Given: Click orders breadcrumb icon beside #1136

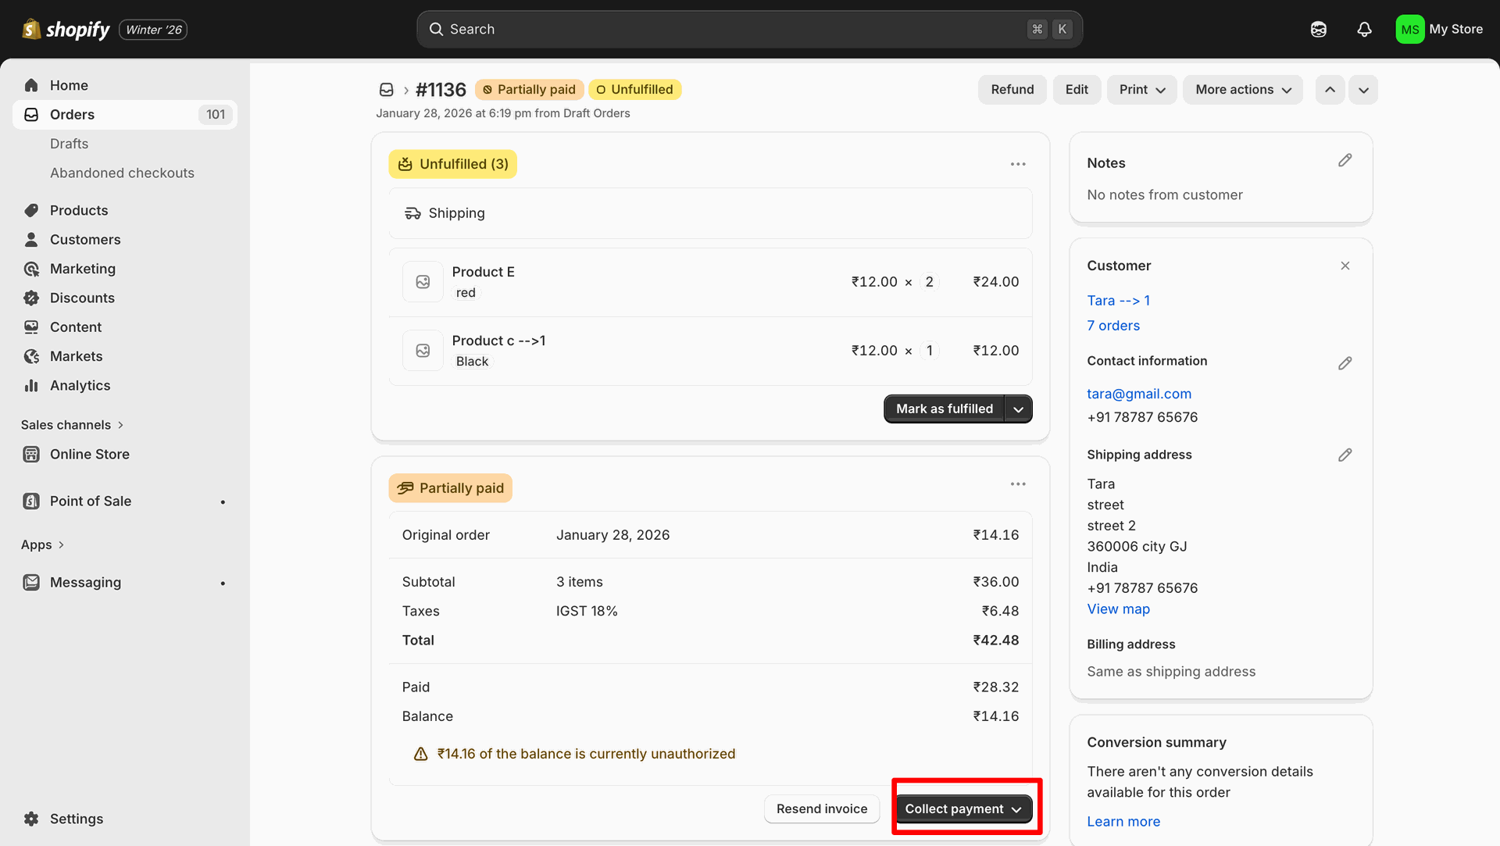Looking at the screenshot, I should pyautogui.click(x=386, y=90).
